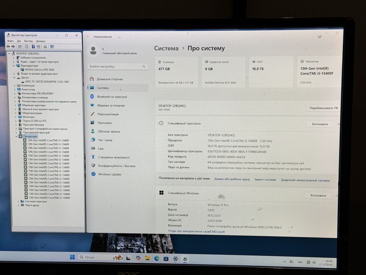Expand the Системні пристрої node

[18, 201]
